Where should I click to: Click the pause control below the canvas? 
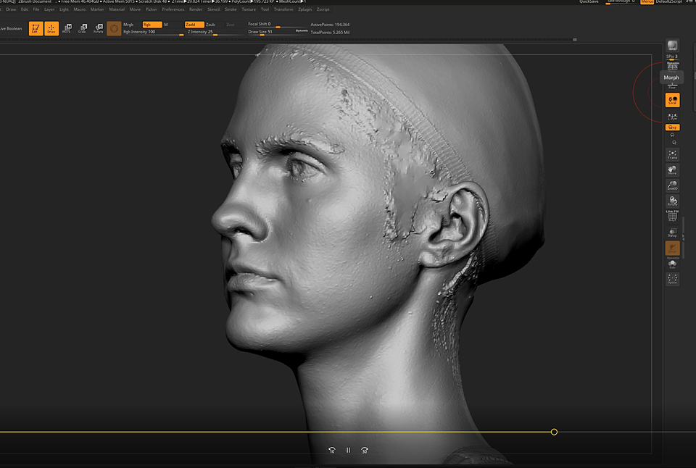[x=348, y=450]
